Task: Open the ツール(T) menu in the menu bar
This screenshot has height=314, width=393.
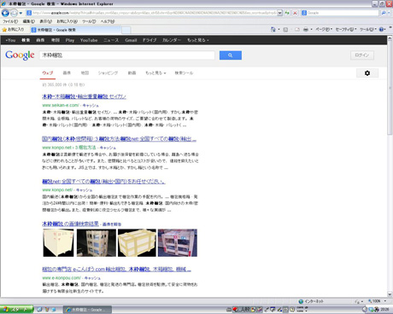Action: (89, 21)
